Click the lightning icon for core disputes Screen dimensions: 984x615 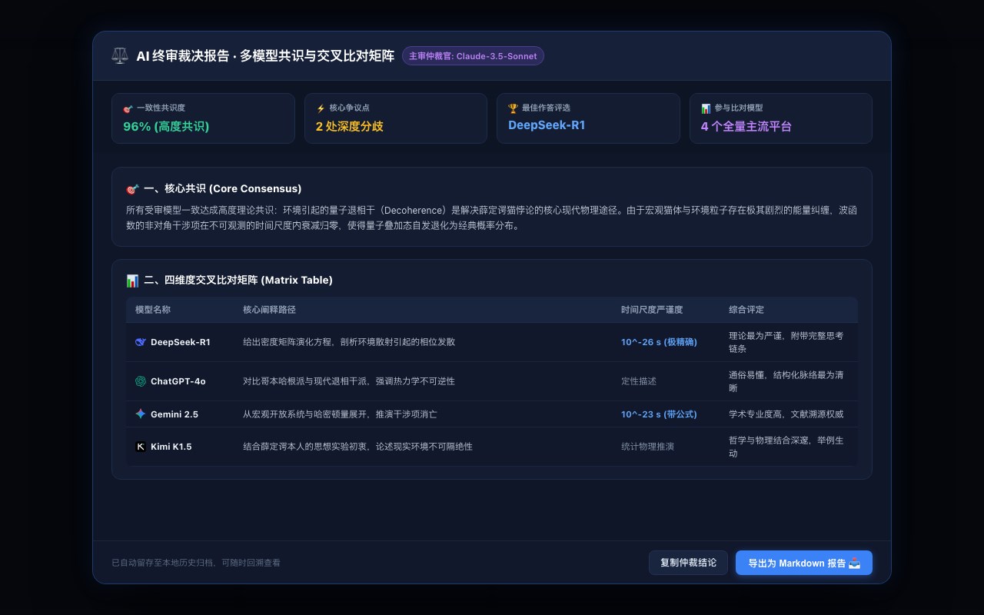point(321,108)
